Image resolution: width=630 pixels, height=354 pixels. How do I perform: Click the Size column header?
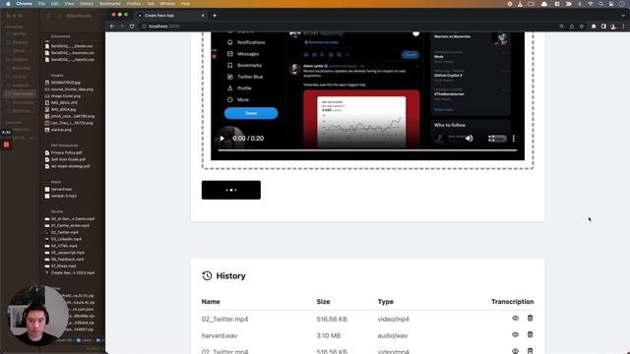click(x=323, y=302)
